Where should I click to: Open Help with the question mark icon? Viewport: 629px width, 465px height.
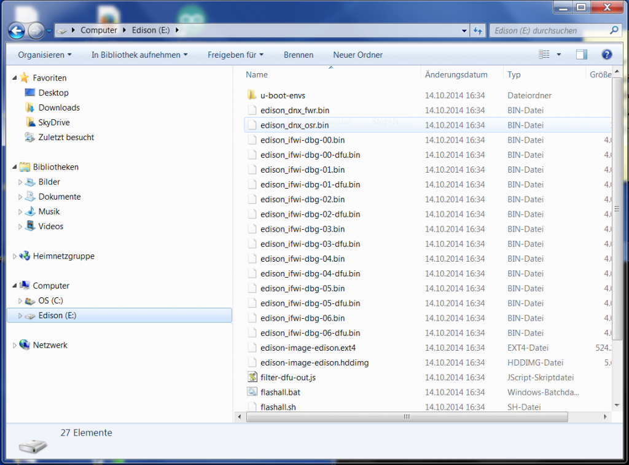pos(606,55)
